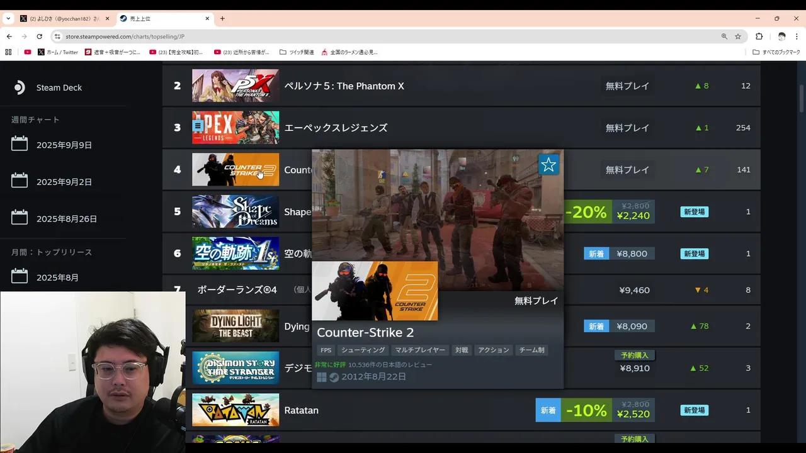Click the -20% discount on Shape of Dreams
The image size is (806, 453).
pyautogui.click(x=587, y=212)
